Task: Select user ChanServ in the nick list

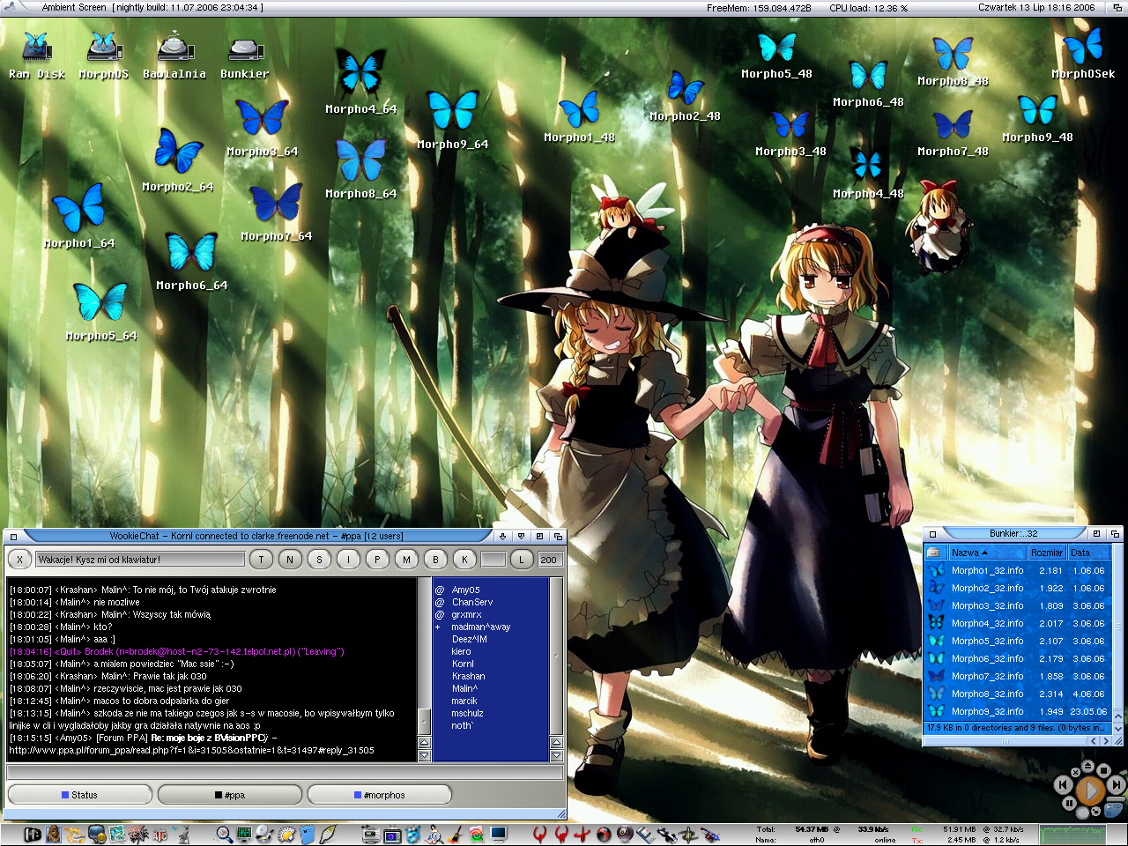Action: pyautogui.click(x=472, y=603)
